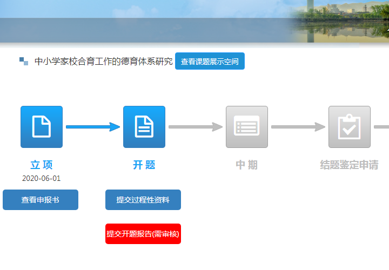Click the 提交过程性资料 button
The width and height of the screenshot is (389, 270).
click(143, 200)
